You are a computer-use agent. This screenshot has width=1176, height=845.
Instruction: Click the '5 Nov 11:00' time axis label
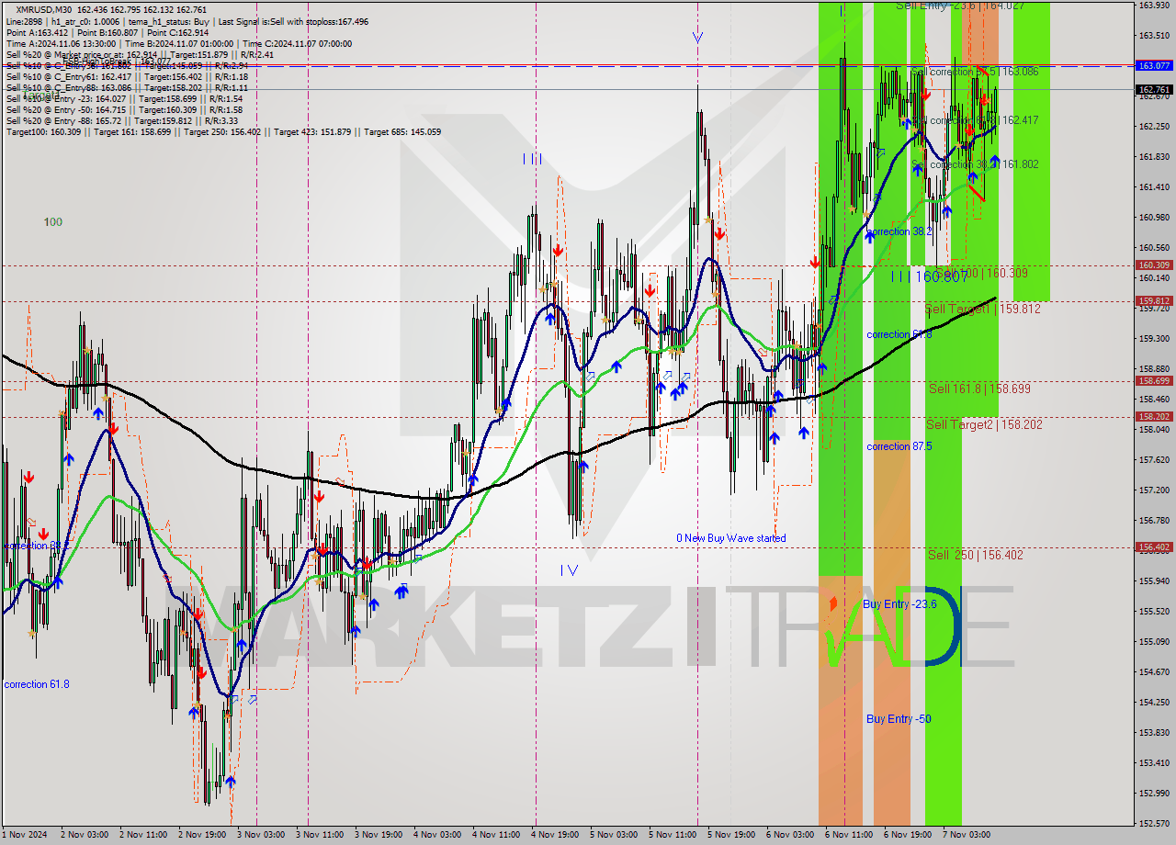[x=671, y=835]
